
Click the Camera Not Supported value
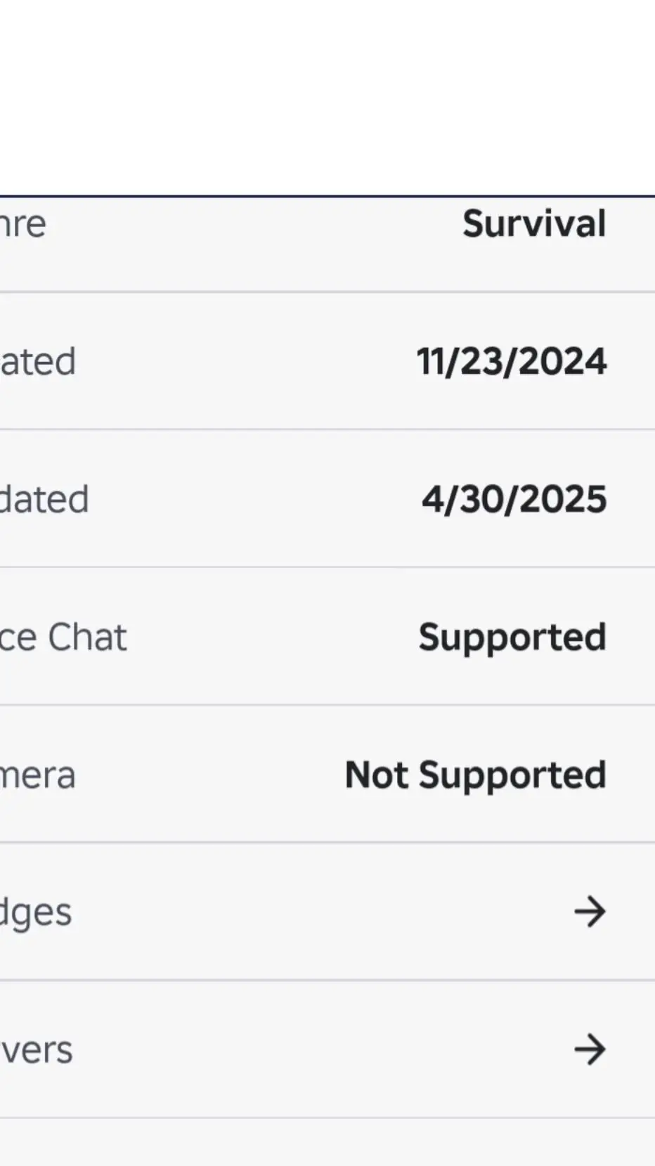[476, 775]
